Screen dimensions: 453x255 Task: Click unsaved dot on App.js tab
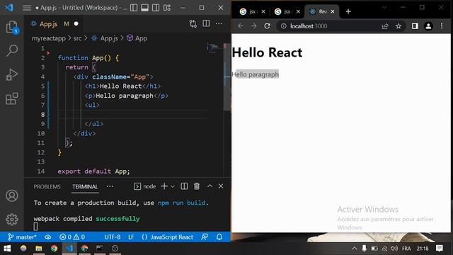pyautogui.click(x=76, y=23)
